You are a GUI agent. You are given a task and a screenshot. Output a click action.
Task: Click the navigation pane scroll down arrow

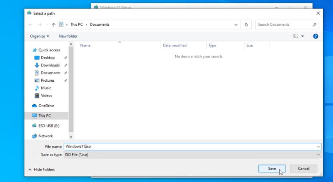click(71, 137)
